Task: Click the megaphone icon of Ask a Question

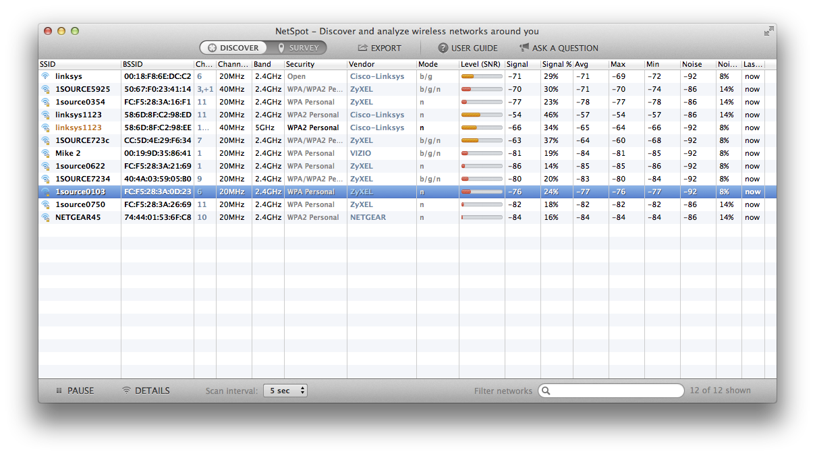Action: click(x=524, y=48)
